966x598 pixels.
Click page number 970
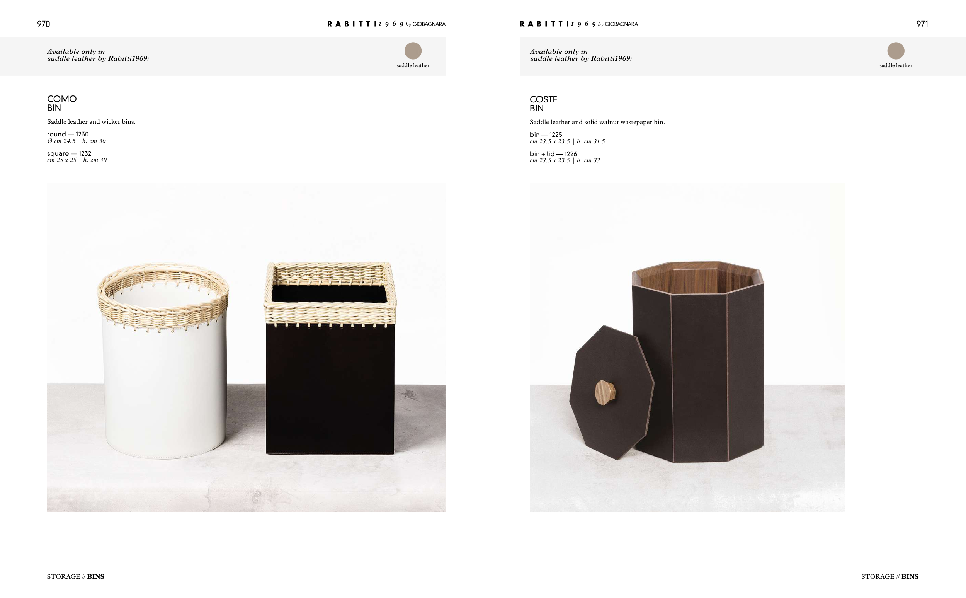(x=44, y=24)
